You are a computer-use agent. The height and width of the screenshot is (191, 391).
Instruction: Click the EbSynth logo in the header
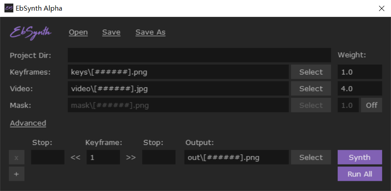pyautogui.click(x=31, y=32)
